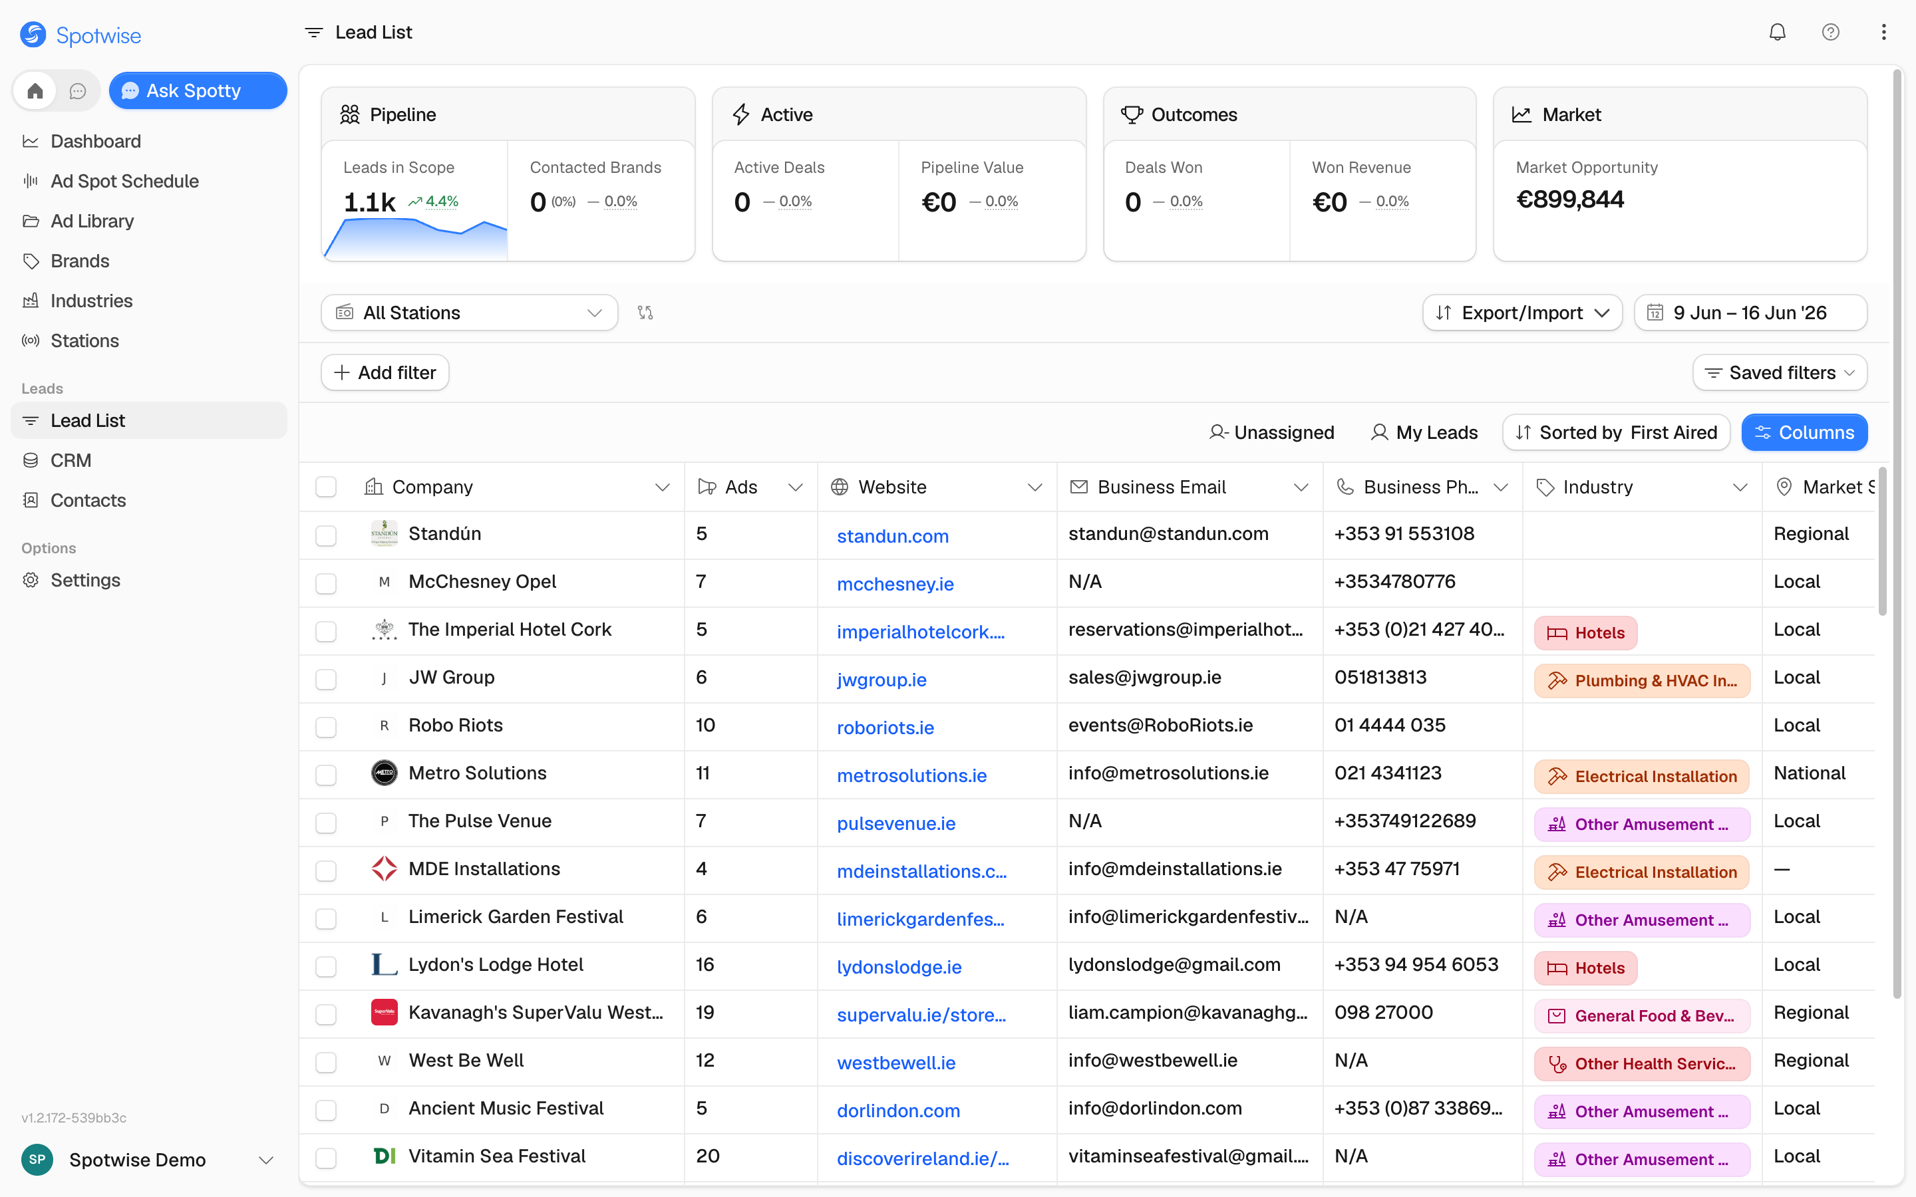Open the All Stations dropdown
1916x1197 pixels.
pos(470,313)
